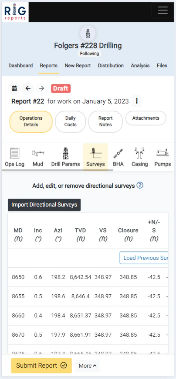The image size is (176, 379).
Task: Open the Analysis tab
Action: tap(140, 65)
